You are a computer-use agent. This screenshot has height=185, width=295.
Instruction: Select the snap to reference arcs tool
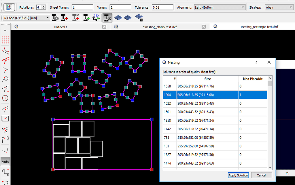(x=5, y=88)
